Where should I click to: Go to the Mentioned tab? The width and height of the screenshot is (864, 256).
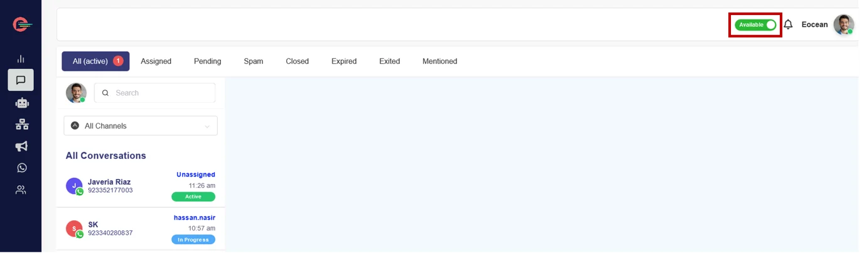[x=440, y=61]
